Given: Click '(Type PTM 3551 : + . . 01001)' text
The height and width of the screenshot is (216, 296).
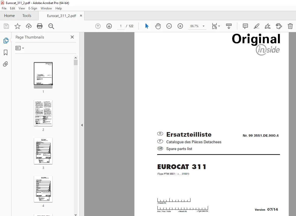Looking at the screenshot, I should point(173,174).
